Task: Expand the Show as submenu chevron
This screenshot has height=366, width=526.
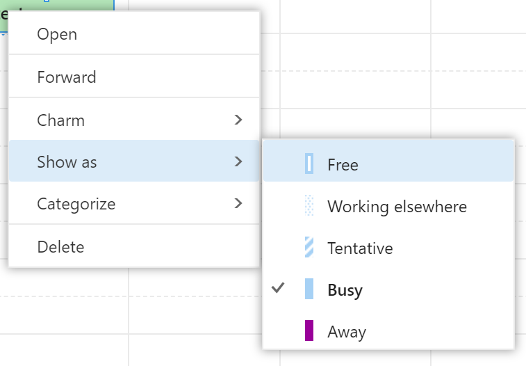Action: pyautogui.click(x=238, y=161)
